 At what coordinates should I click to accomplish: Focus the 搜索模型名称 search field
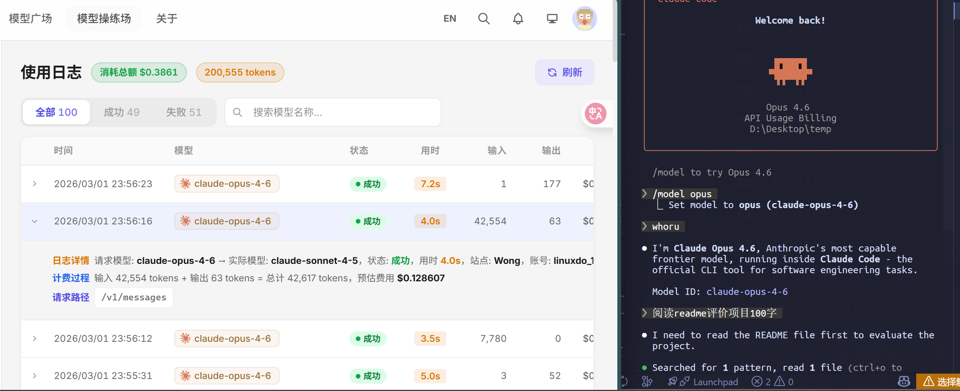[x=333, y=112]
